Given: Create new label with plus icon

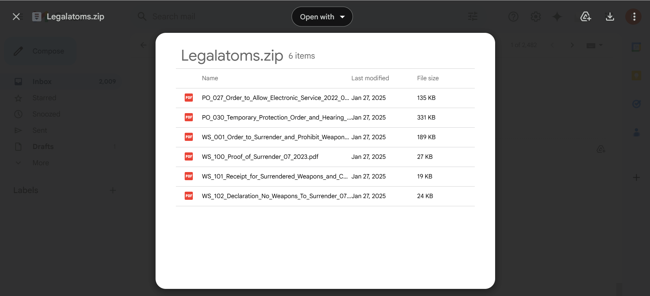Looking at the screenshot, I should tap(113, 190).
